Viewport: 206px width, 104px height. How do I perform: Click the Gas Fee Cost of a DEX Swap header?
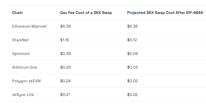coord(86,13)
